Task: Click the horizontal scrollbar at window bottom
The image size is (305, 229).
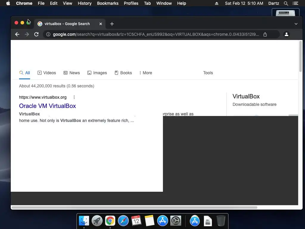Action: tap(134, 208)
